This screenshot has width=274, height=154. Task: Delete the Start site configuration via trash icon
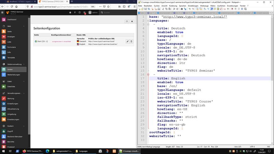(132, 41)
